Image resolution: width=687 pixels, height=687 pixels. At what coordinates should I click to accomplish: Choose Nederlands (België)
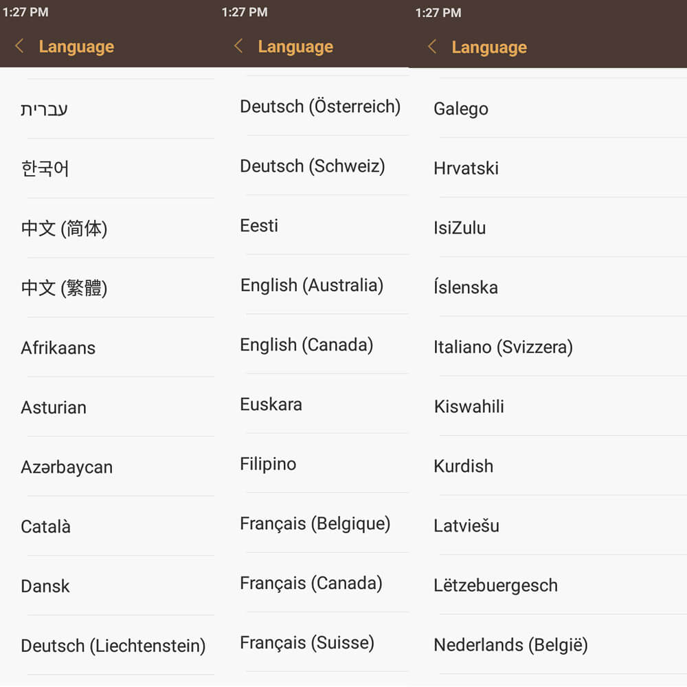(x=511, y=645)
